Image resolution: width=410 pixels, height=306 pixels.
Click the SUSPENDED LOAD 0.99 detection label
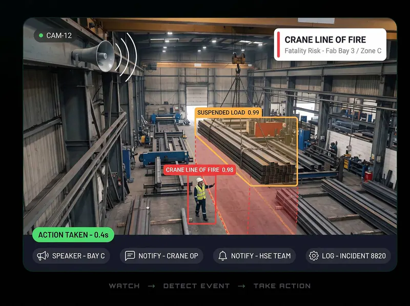click(x=228, y=112)
